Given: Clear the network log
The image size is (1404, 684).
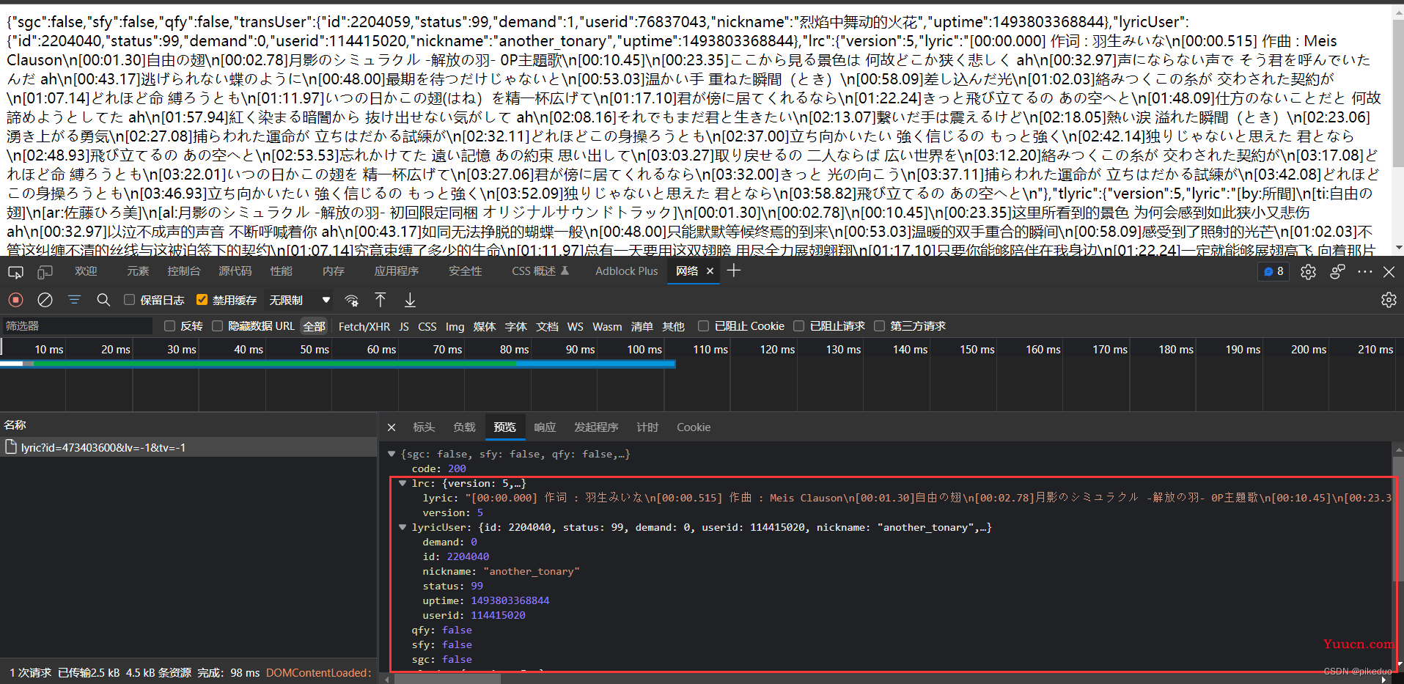Looking at the screenshot, I should [45, 300].
